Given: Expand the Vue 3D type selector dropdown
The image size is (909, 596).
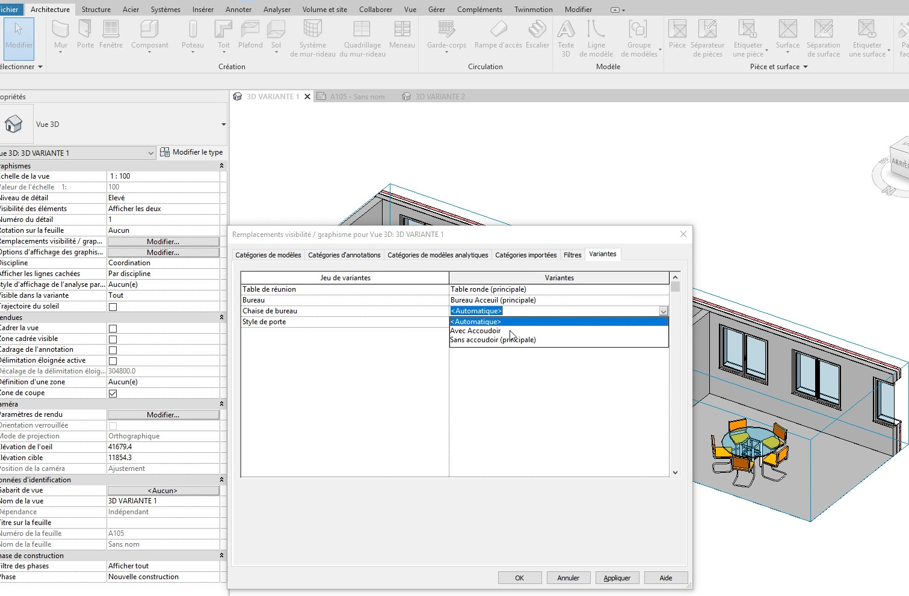Looking at the screenshot, I should pyautogui.click(x=223, y=124).
